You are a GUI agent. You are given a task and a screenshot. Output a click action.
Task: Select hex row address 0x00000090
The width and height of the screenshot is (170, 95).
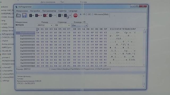tap(28, 60)
